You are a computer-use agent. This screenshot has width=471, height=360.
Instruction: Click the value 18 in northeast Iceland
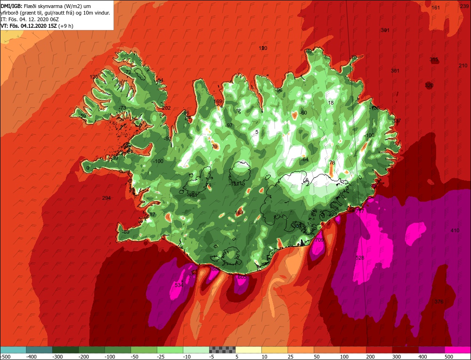(331, 103)
